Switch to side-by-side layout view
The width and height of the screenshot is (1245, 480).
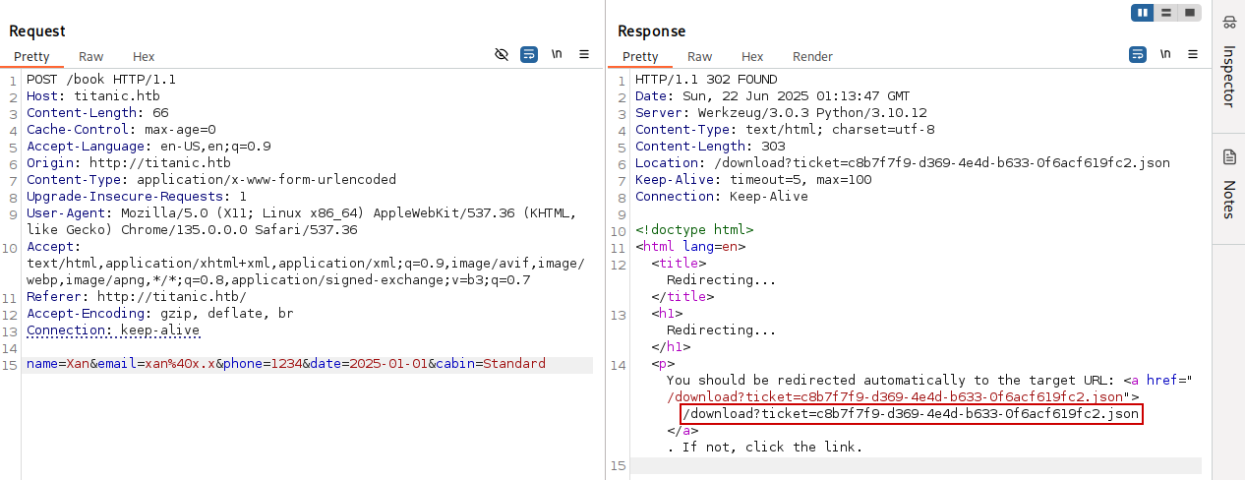(1143, 13)
